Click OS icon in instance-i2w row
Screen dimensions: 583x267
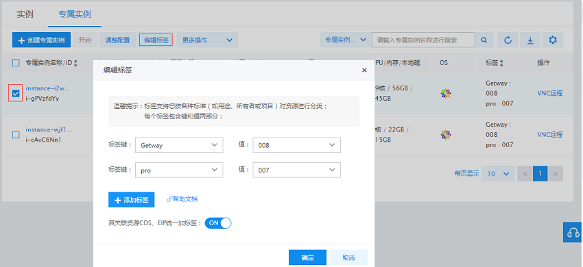point(446,94)
